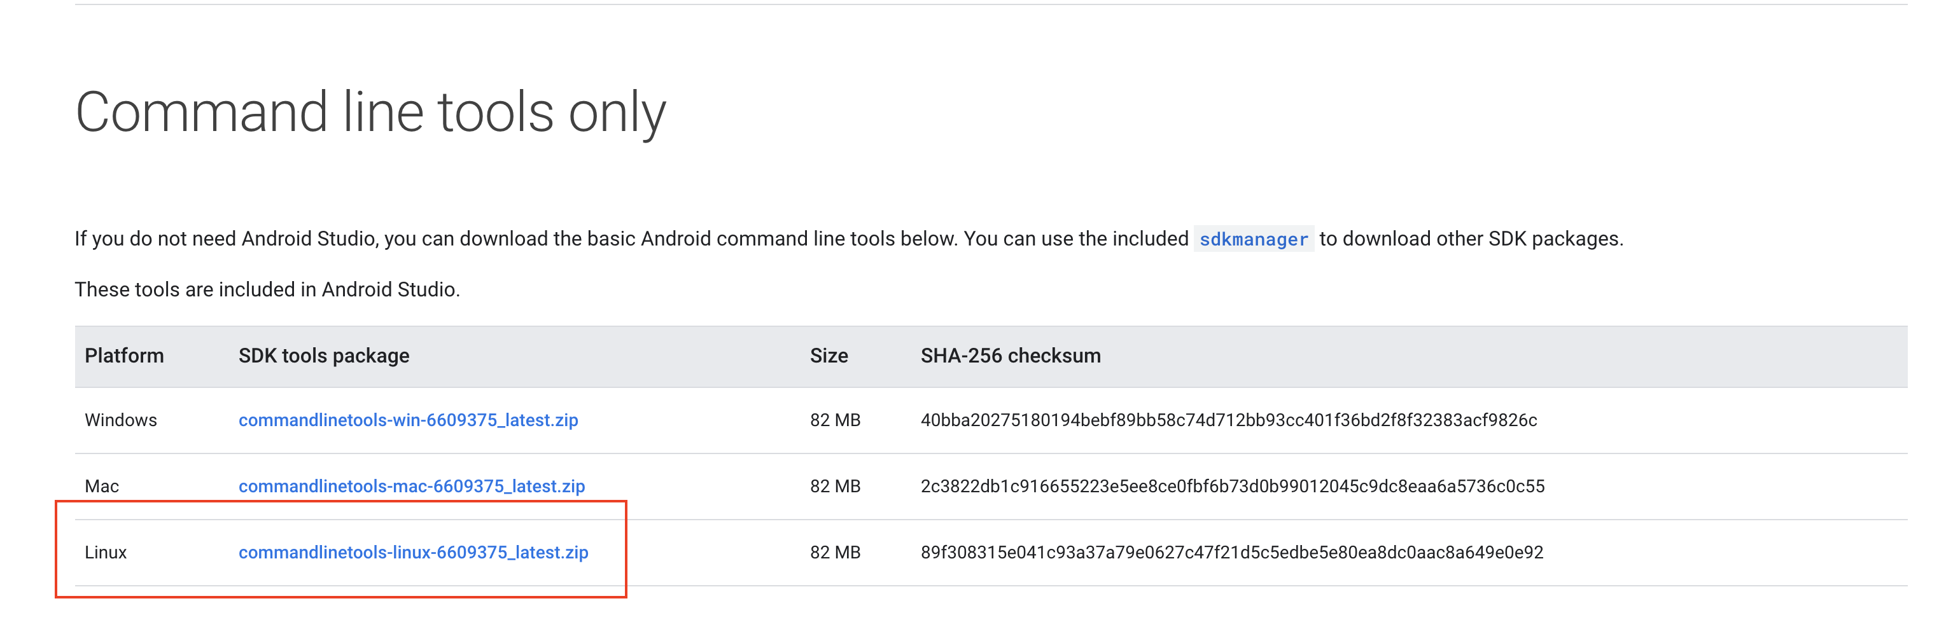Download commandlinetools-linux-6609375_latest.zip
Viewport: 1946px width, 636px height.
412,553
